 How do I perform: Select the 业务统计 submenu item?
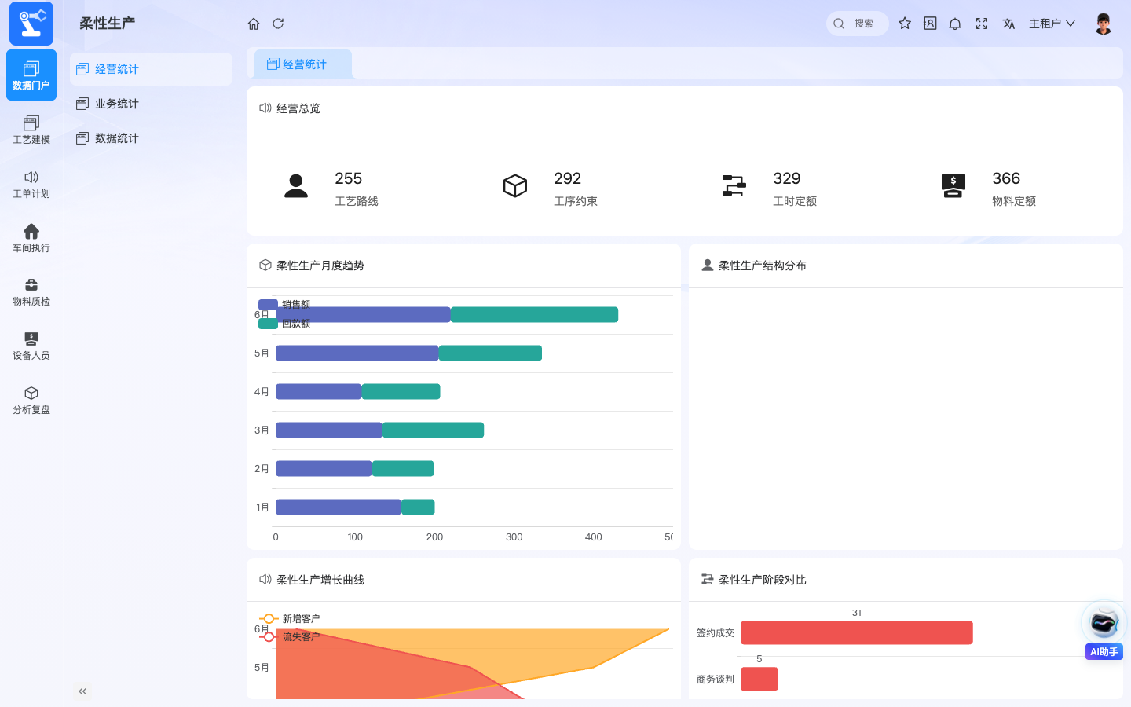pos(151,104)
